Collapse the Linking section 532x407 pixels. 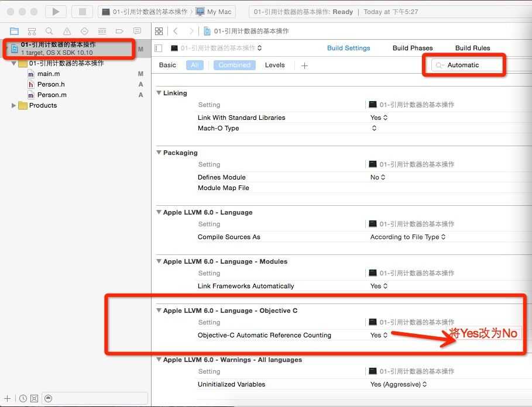click(159, 92)
